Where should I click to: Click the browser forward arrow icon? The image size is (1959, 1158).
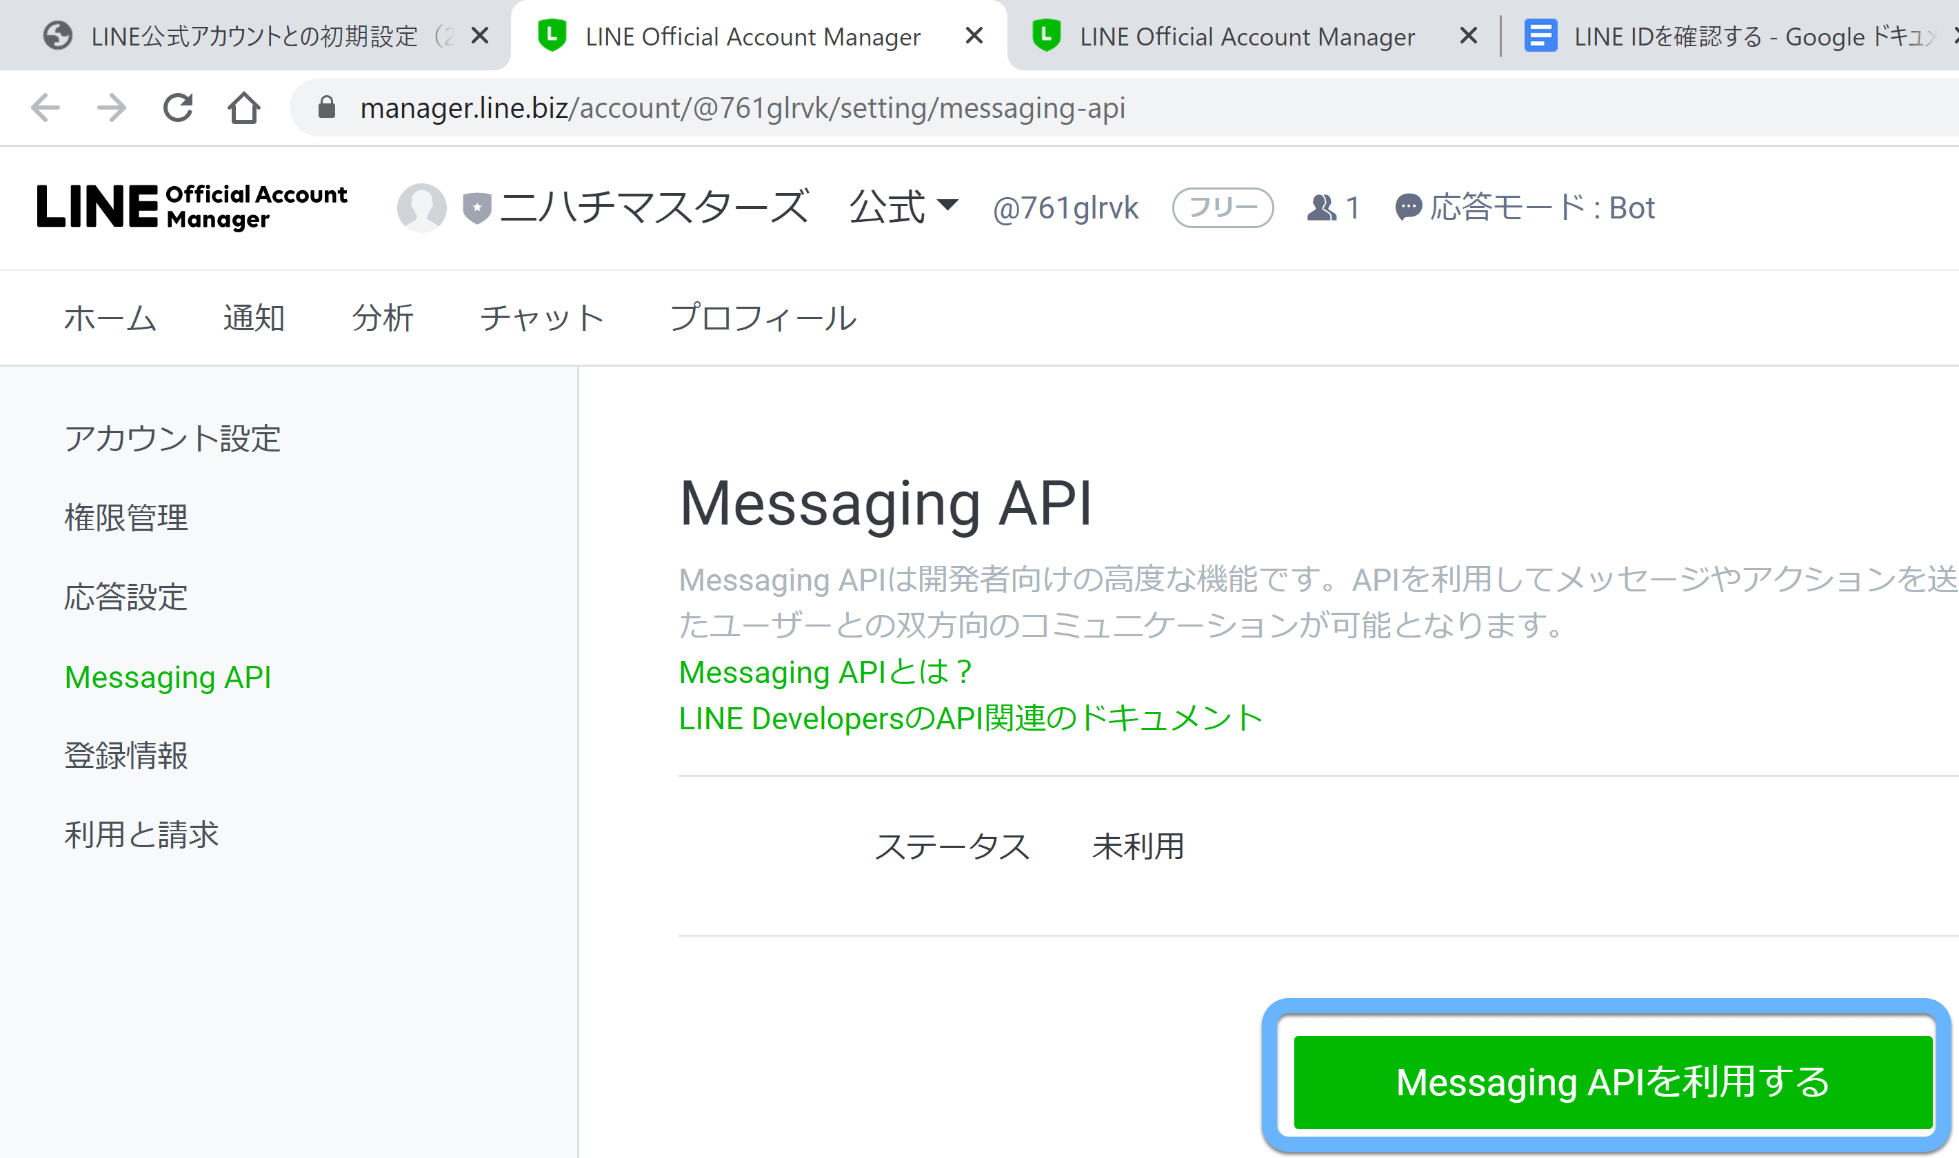(x=112, y=108)
